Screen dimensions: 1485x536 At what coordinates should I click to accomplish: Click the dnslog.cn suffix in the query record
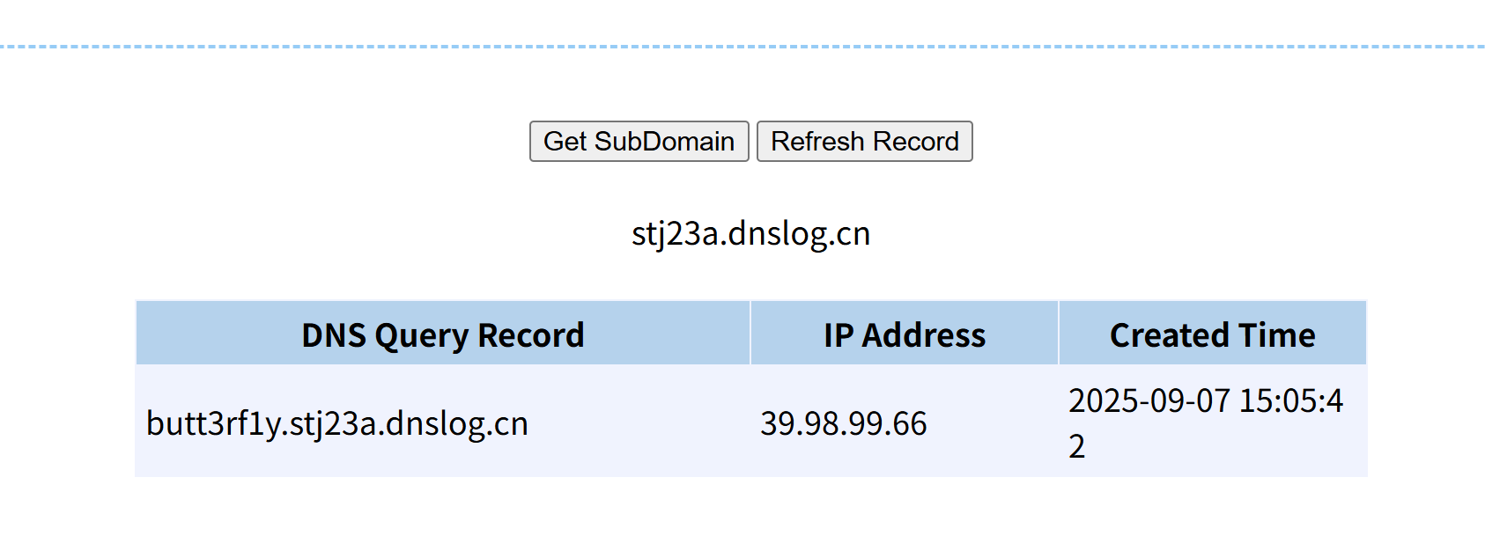[x=457, y=424]
